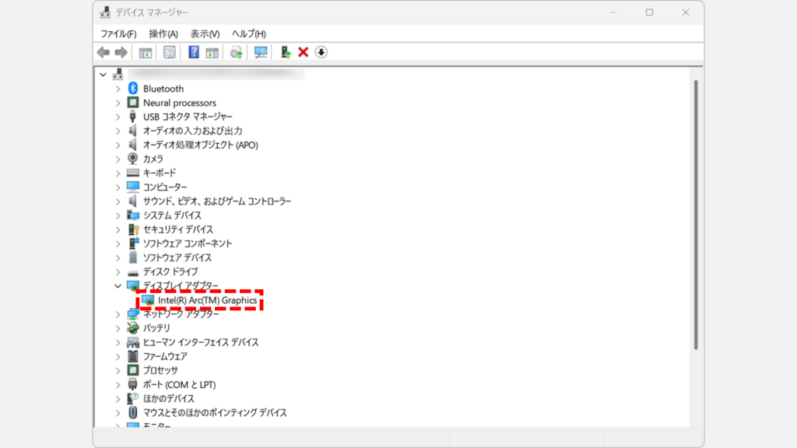Open the ファイル(F) menu
The image size is (797, 448).
[x=118, y=34]
